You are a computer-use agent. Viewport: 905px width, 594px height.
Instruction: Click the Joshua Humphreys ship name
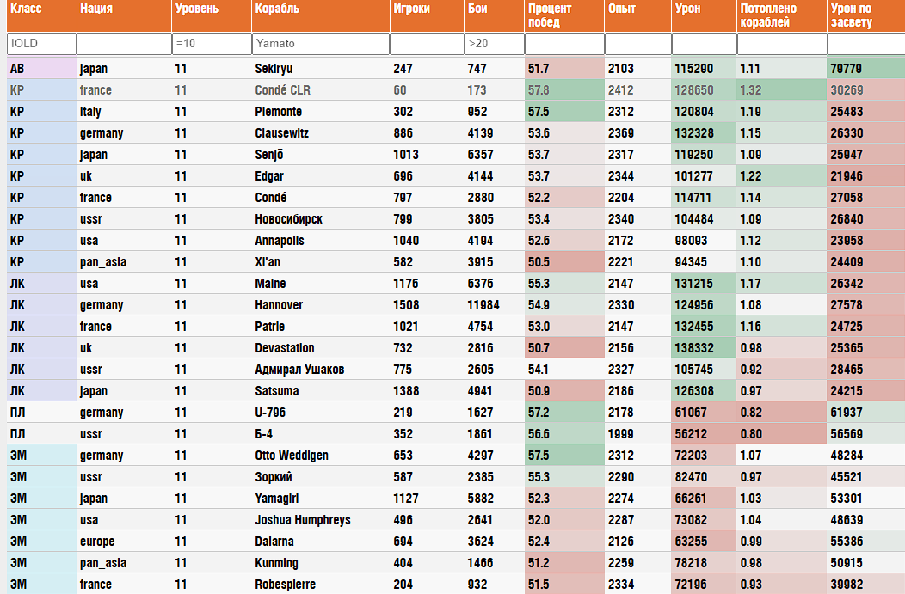(x=302, y=520)
